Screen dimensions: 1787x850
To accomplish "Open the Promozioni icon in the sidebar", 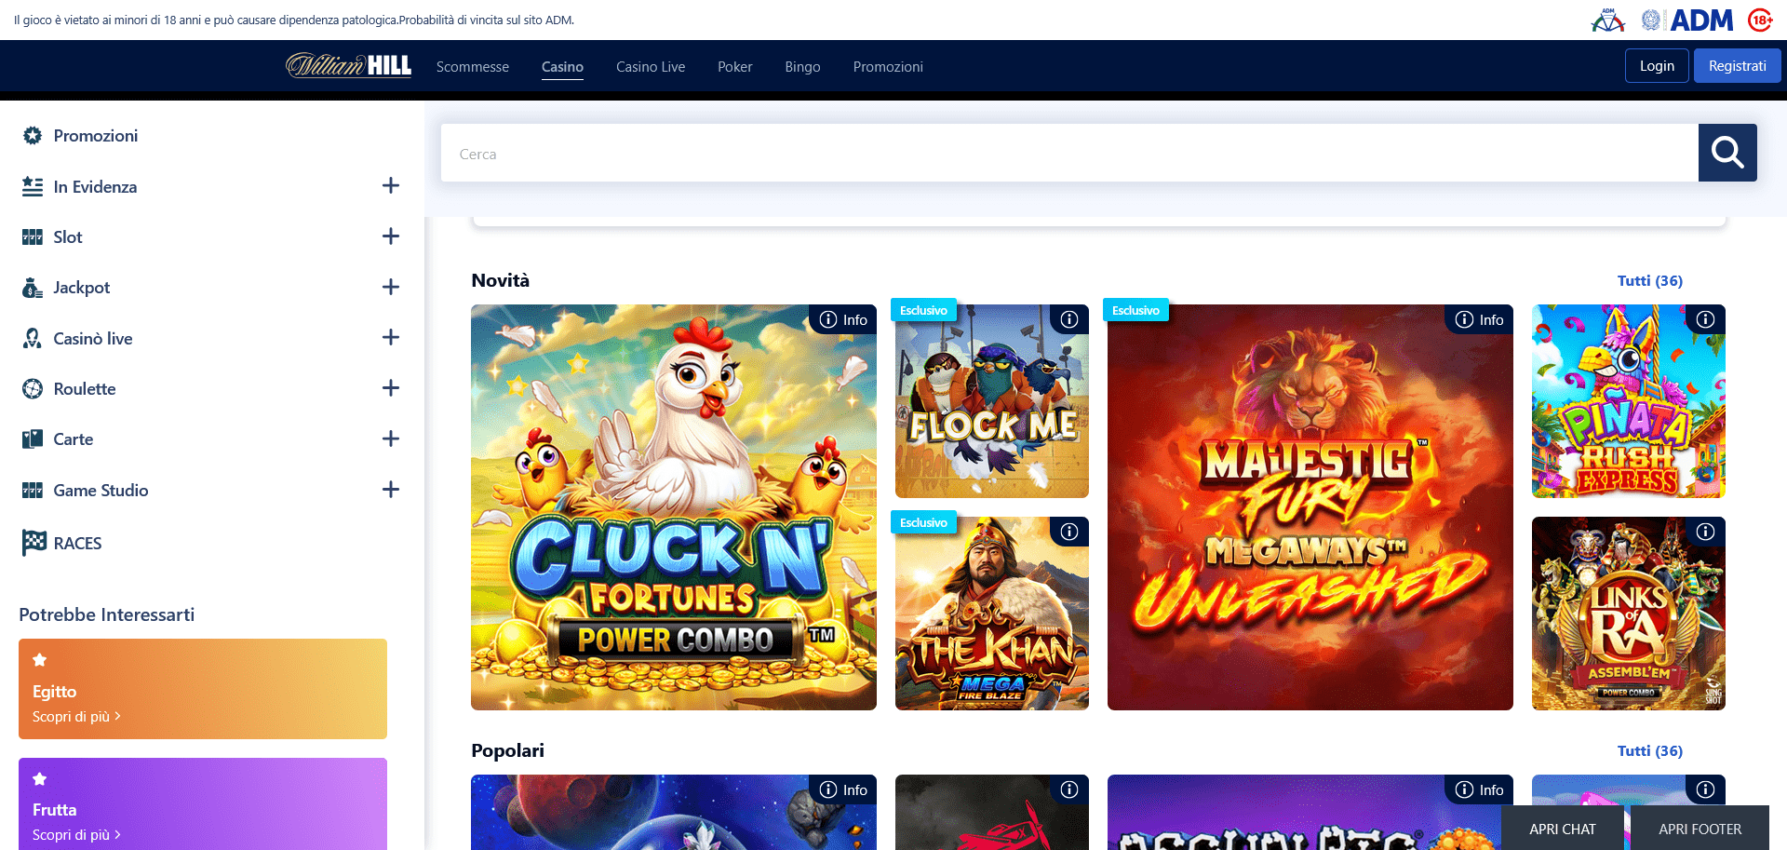I will (33, 135).
